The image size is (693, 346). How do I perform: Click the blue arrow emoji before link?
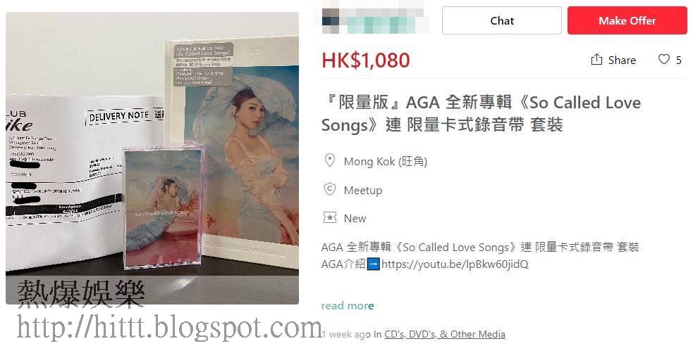[374, 264]
